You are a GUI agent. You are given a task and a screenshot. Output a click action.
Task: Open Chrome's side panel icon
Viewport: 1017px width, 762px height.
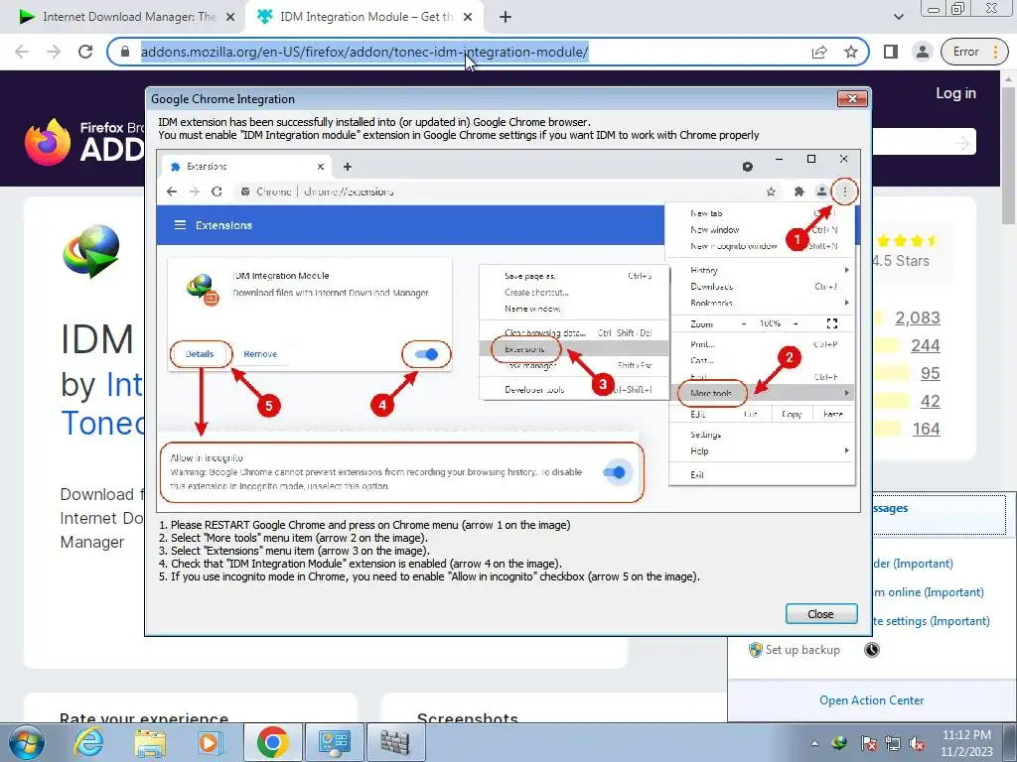click(891, 52)
